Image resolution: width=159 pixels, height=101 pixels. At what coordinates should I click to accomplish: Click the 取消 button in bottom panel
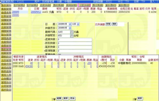pyautogui.click(x=72, y=98)
